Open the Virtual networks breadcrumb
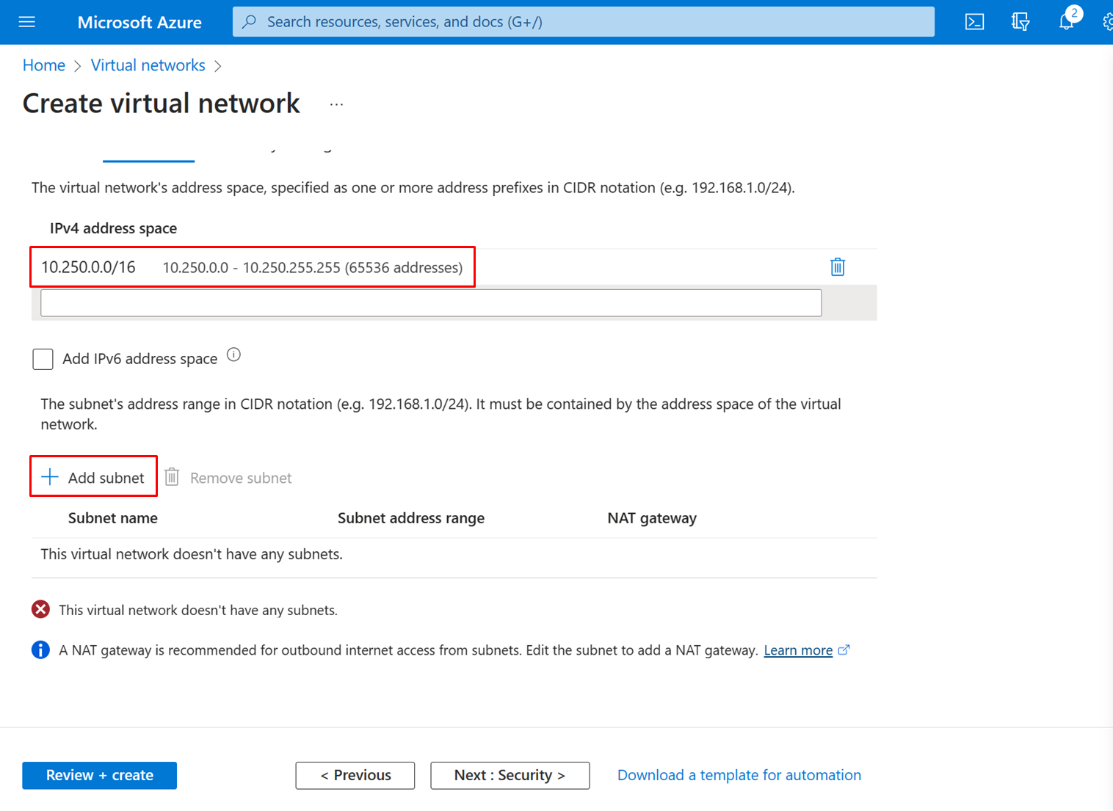This screenshot has width=1113, height=811. [148, 65]
